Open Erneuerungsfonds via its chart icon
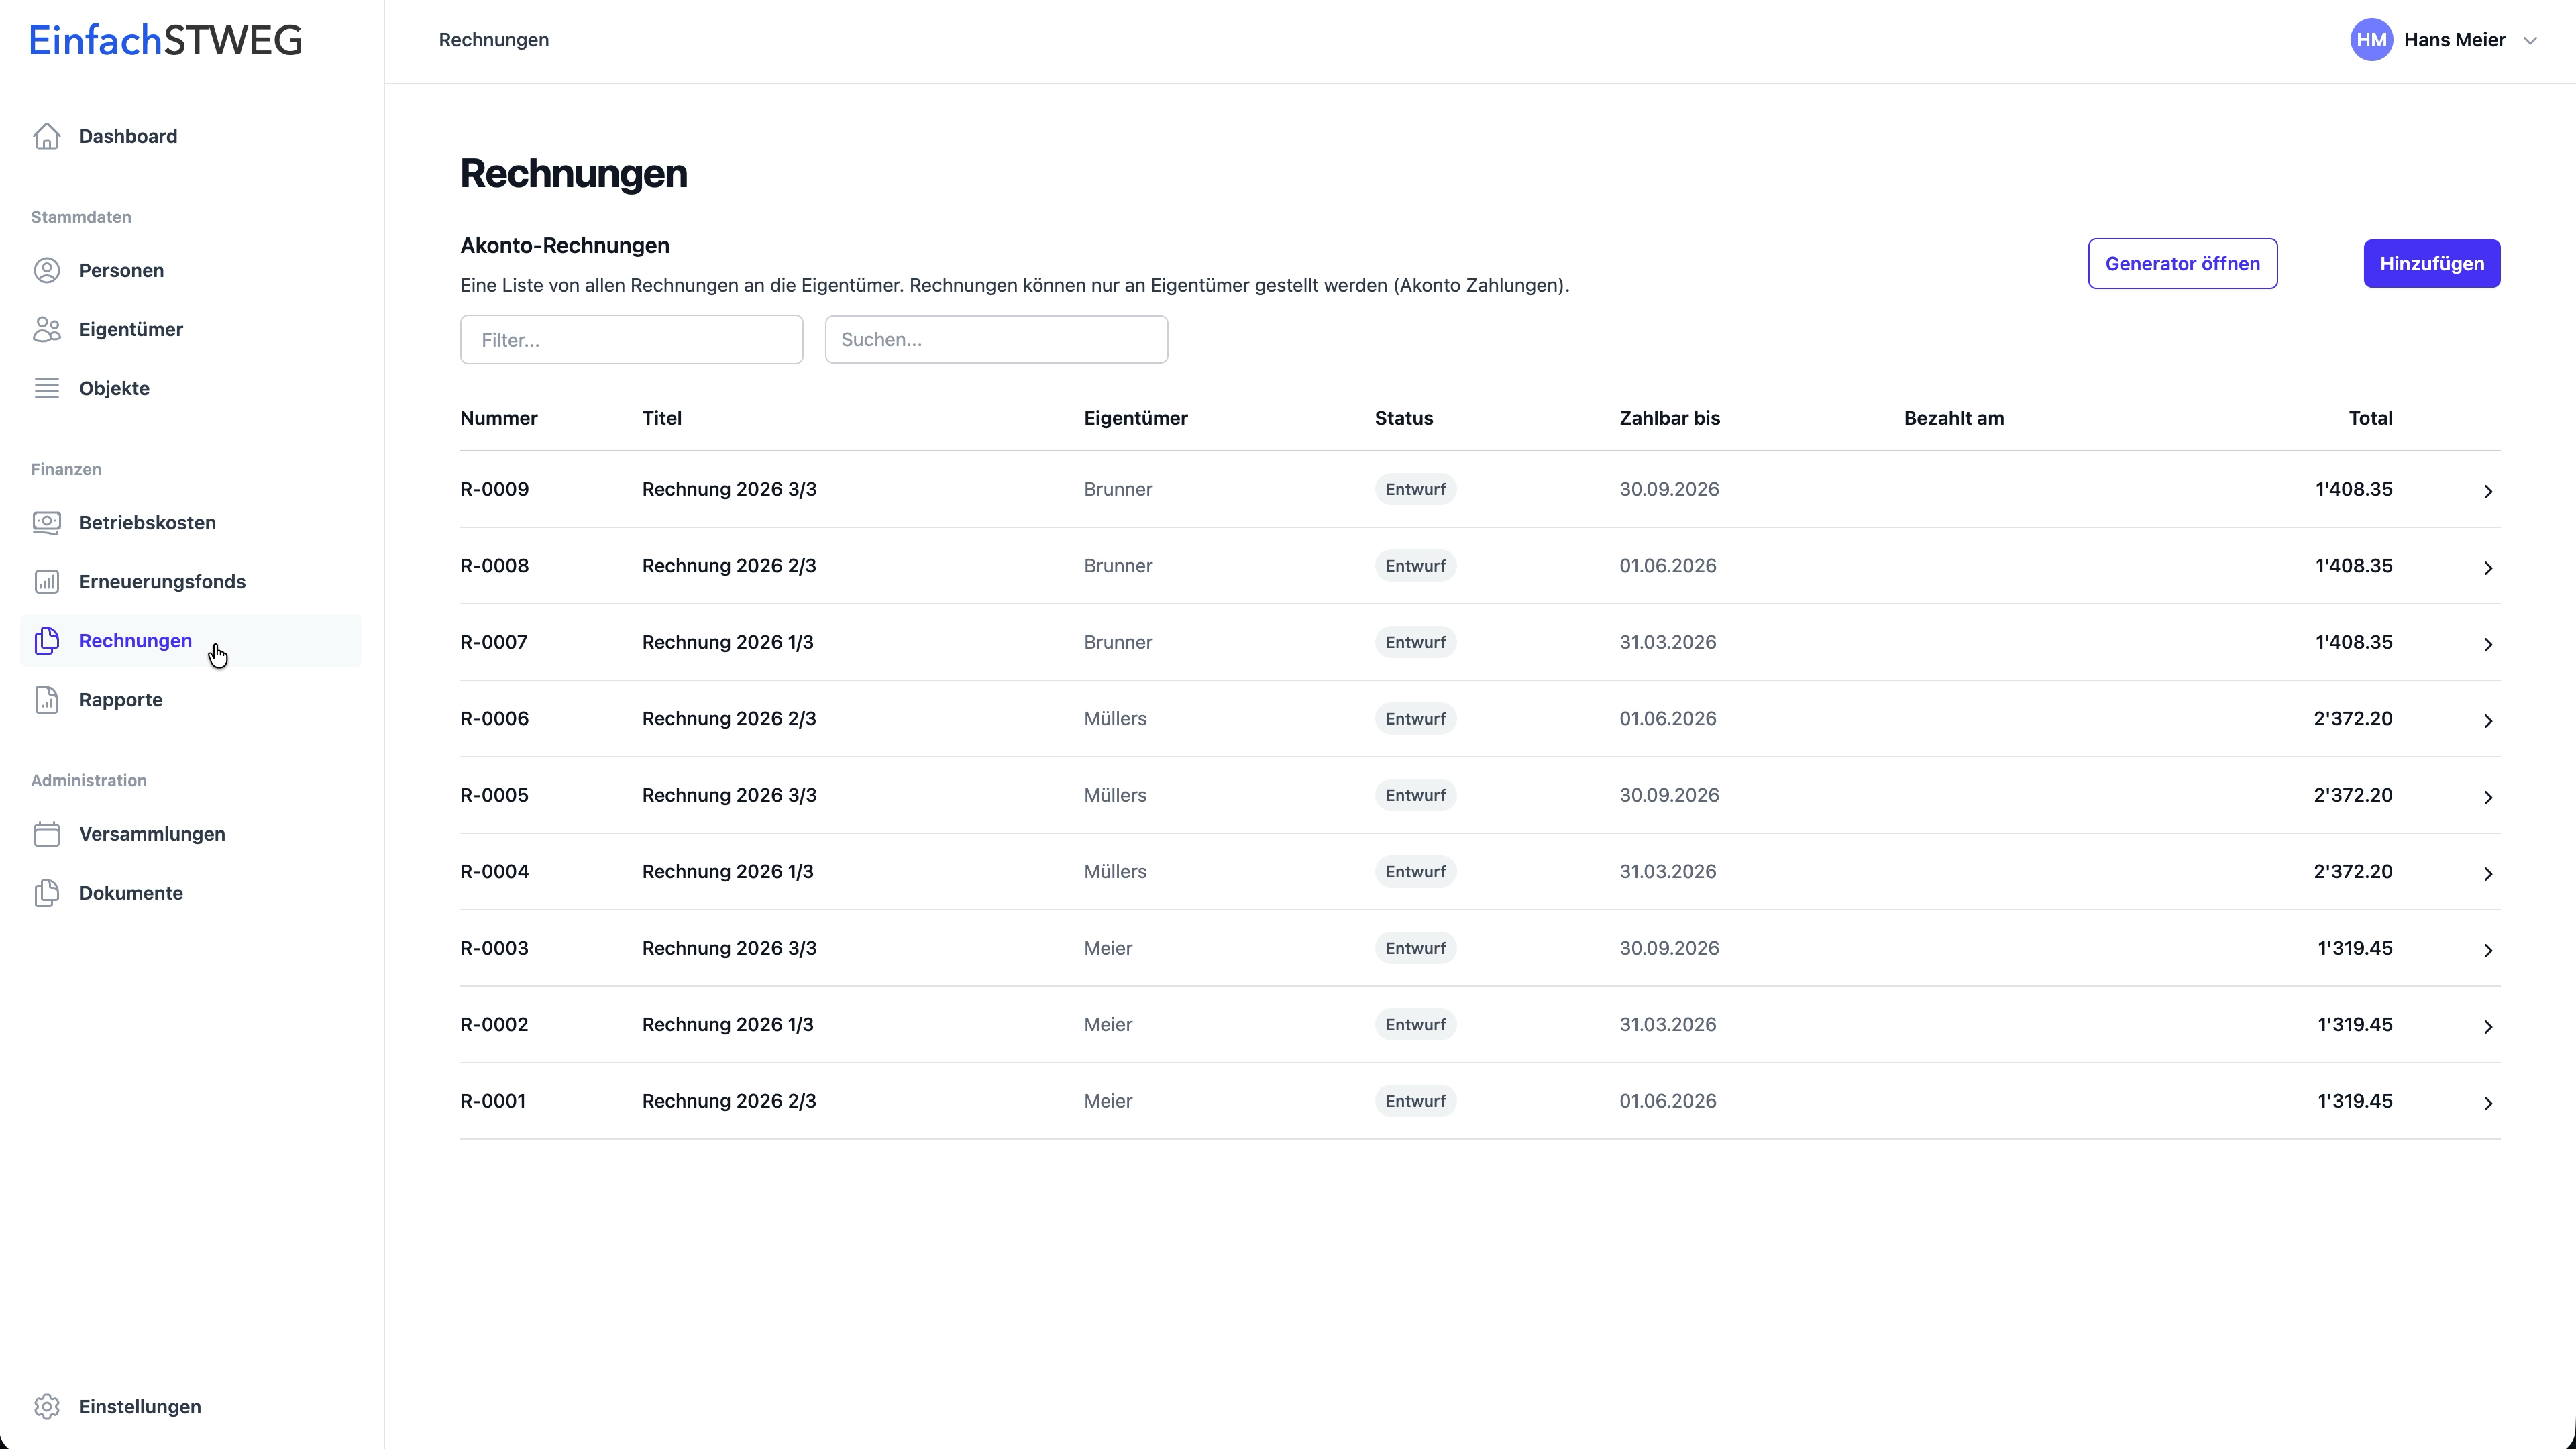Viewport: 2576px width, 1449px height. pyautogui.click(x=47, y=581)
